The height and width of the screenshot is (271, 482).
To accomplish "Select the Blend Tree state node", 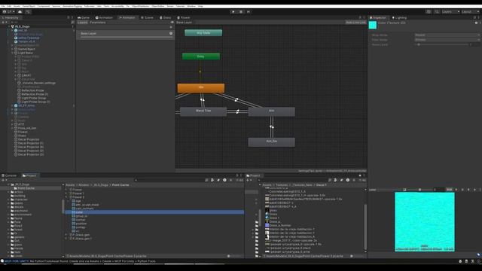I will [203, 111].
